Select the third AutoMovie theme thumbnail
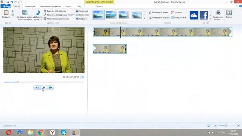 coord(124,15)
